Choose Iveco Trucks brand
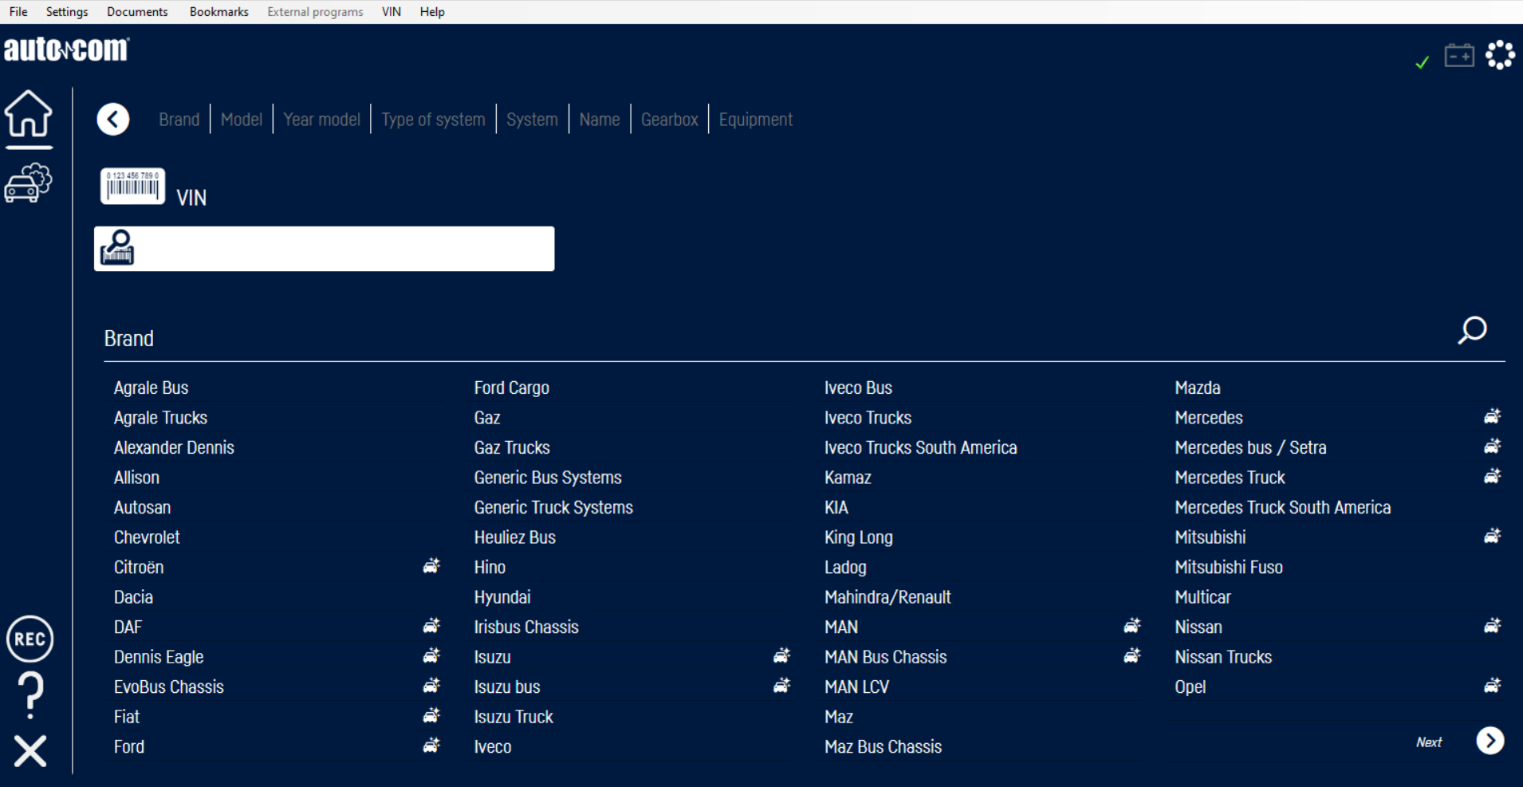 tap(868, 418)
